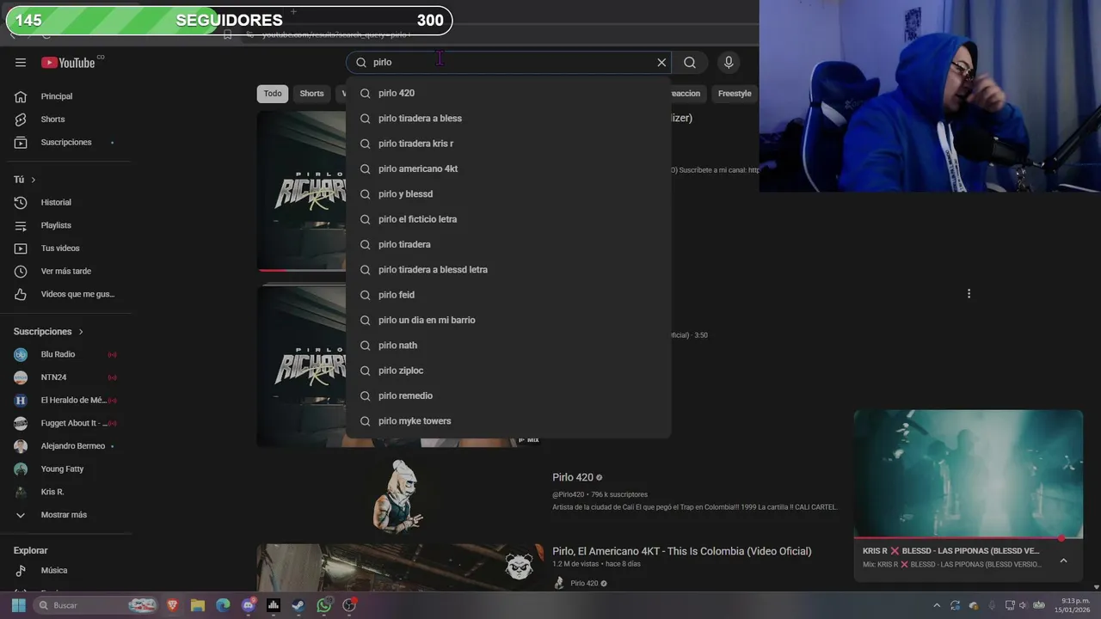Open the YouTube hamburger guide menu
The height and width of the screenshot is (619, 1101).
point(21,63)
